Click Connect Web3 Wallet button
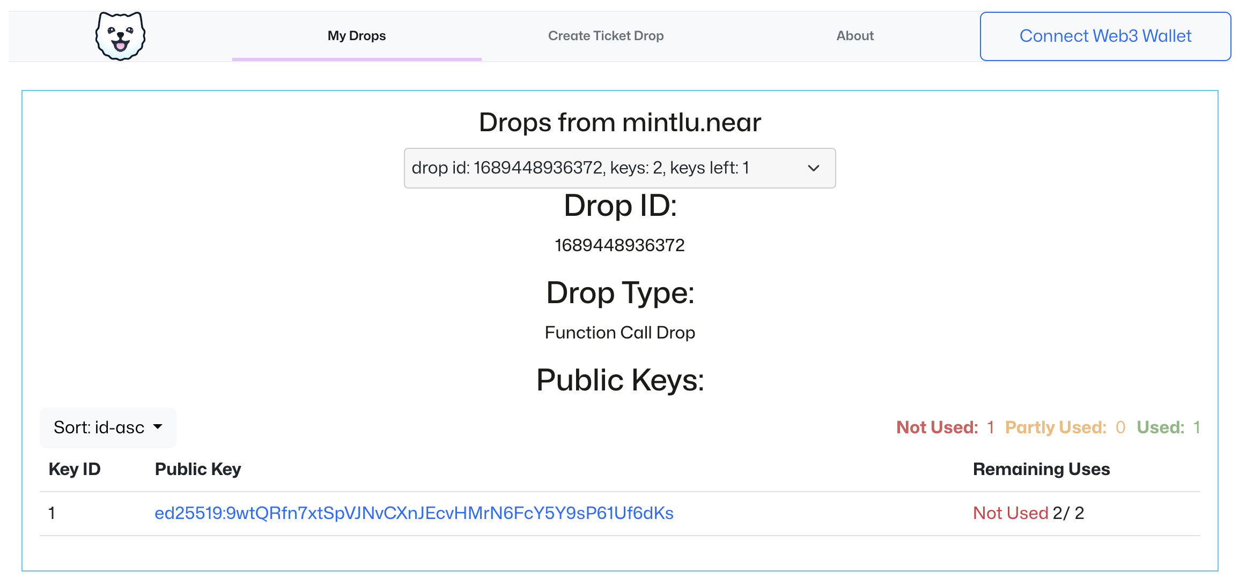The width and height of the screenshot is (1239, 587). (1105, 36)
